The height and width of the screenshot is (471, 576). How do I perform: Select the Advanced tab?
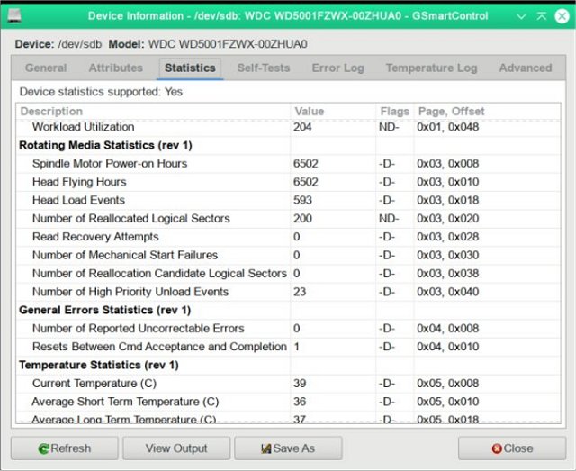pyautogui.click(x=525, y=68)
